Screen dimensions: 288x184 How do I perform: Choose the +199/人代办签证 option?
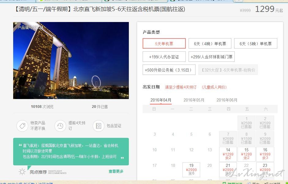[164, 57]
